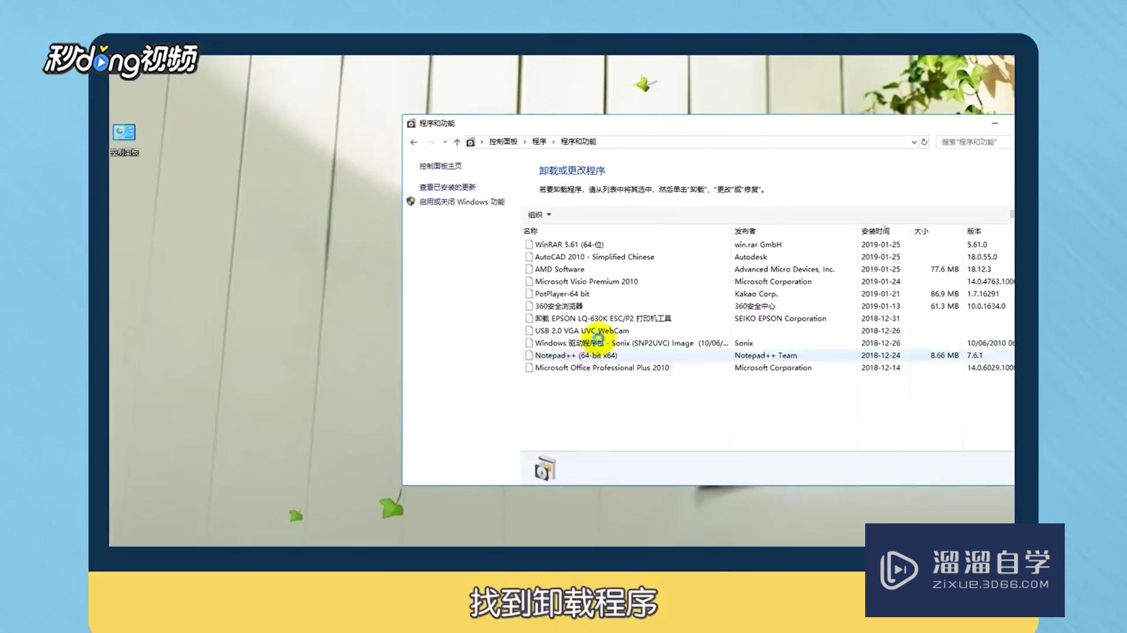Click publisher SEIKO EPSON Corporation cell

coord(780,318)
